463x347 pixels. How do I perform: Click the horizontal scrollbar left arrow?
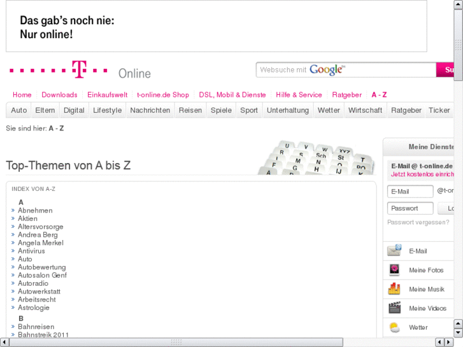[4, 342]
